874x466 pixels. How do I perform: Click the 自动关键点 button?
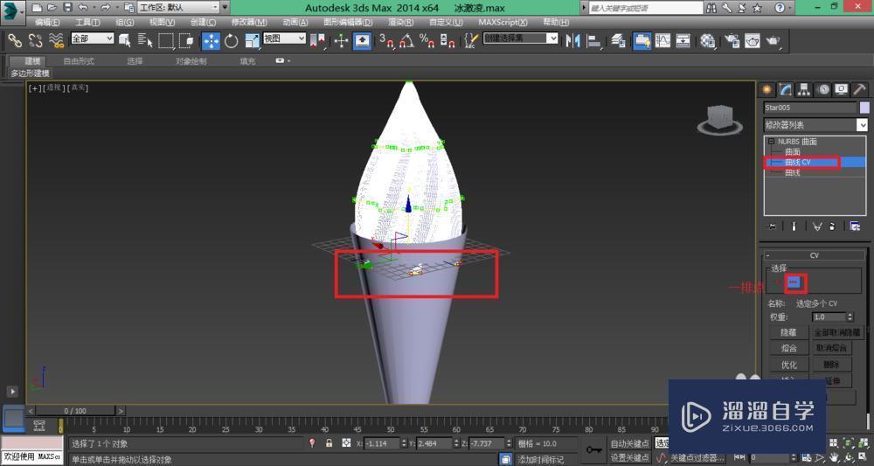click(630, 443)
